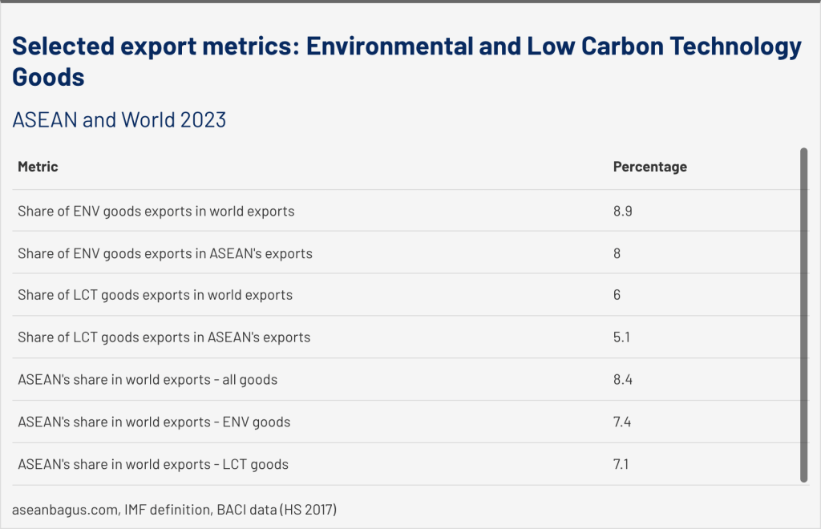
Task: Select row Share of ENV goods in ASEAN's exports
Action: 165,253
